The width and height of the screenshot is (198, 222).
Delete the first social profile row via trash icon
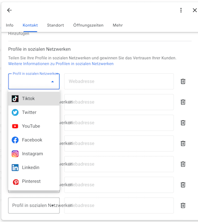click(x=183, y=81)
